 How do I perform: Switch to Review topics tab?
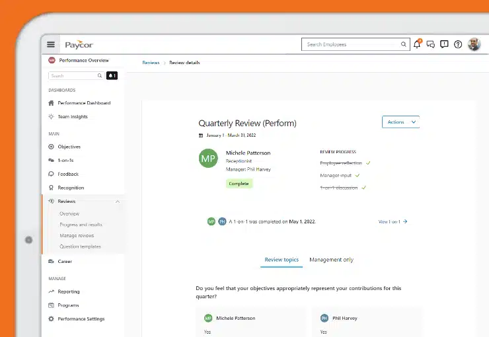(x=282, y=260)
